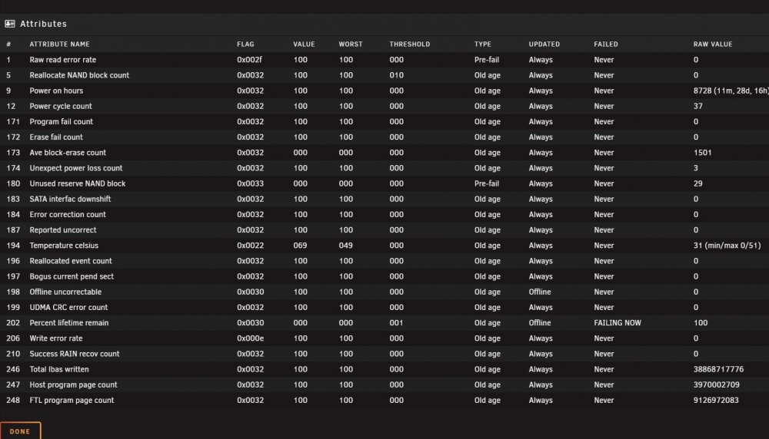Viewport: 769px width, 439px height.
Task: Select Unexpect power loss count row
Action: (x=384, y=168)
